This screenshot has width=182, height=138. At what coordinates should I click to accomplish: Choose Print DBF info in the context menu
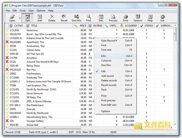[x=115, y=105]
